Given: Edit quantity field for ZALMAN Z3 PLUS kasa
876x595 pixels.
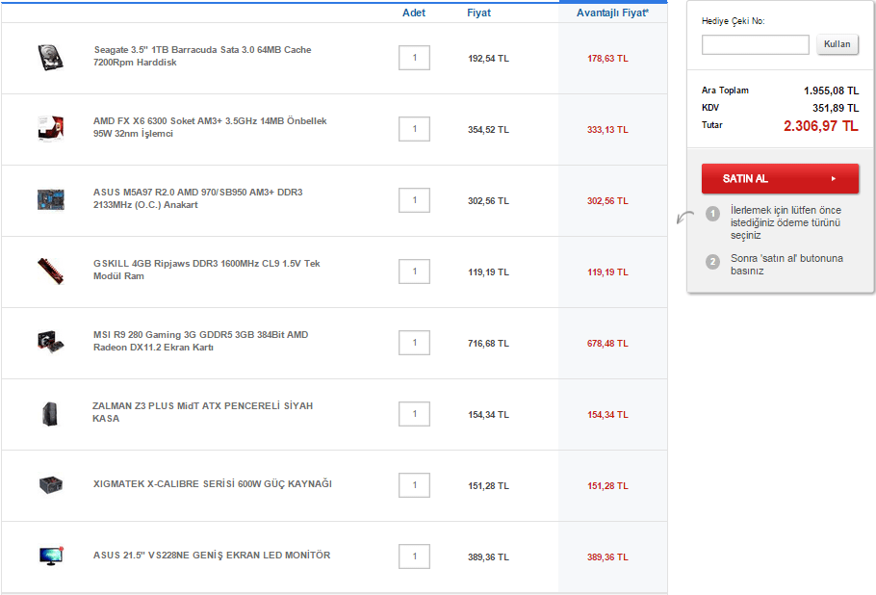Looking at the screenshot, I should (x=414, y=414).
